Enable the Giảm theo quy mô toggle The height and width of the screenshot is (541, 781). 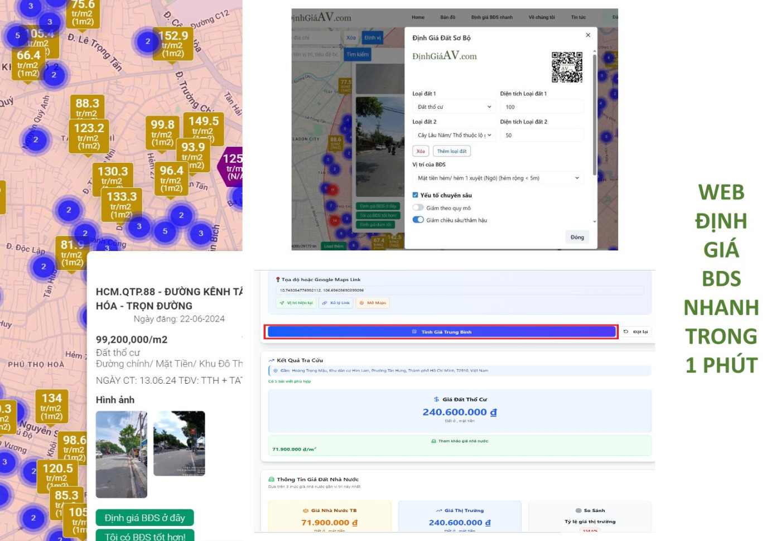click(418, 207)
